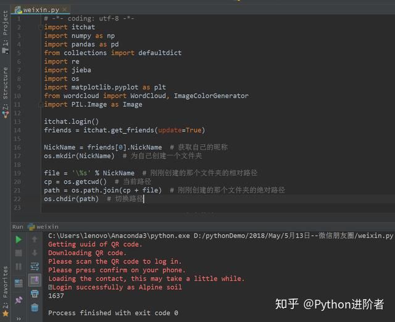Click the Favorites star icon in sidebar
The width and height of the screenshot is (395, 322).
coord(6,313)
